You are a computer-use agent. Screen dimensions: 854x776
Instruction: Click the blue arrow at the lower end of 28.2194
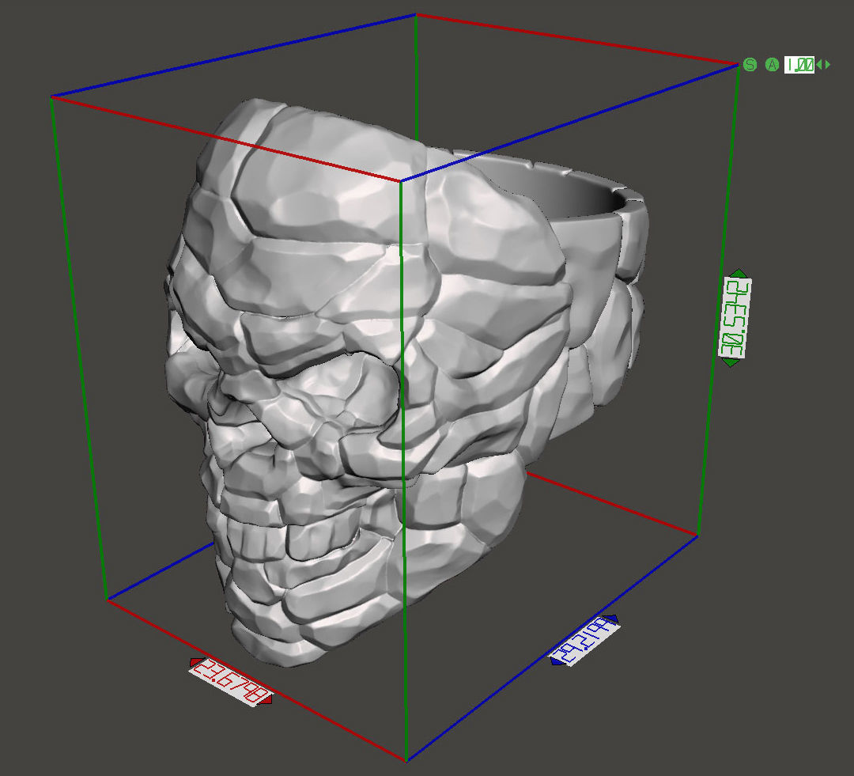[557, 661]
